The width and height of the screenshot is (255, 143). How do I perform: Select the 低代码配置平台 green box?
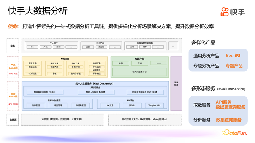pyautogui.click(x=140, y=72)
